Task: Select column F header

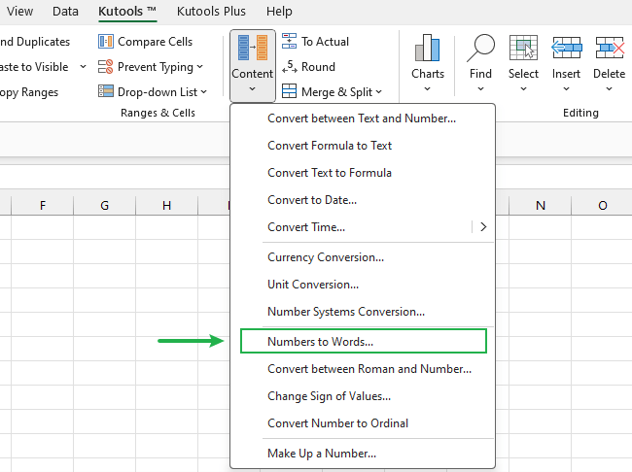Action: pos(43,205)
